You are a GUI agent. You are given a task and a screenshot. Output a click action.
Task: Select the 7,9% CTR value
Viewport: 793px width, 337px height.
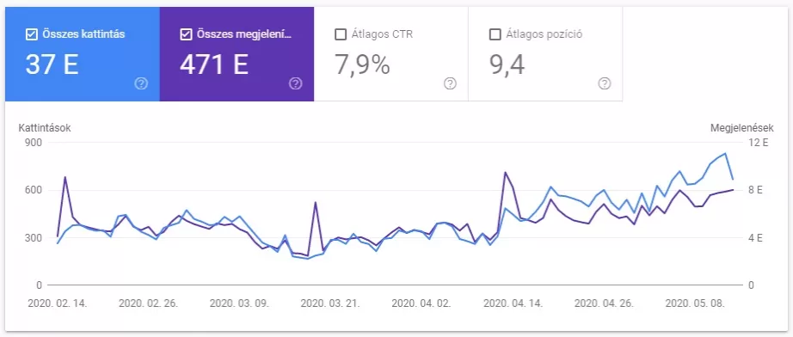362,64
